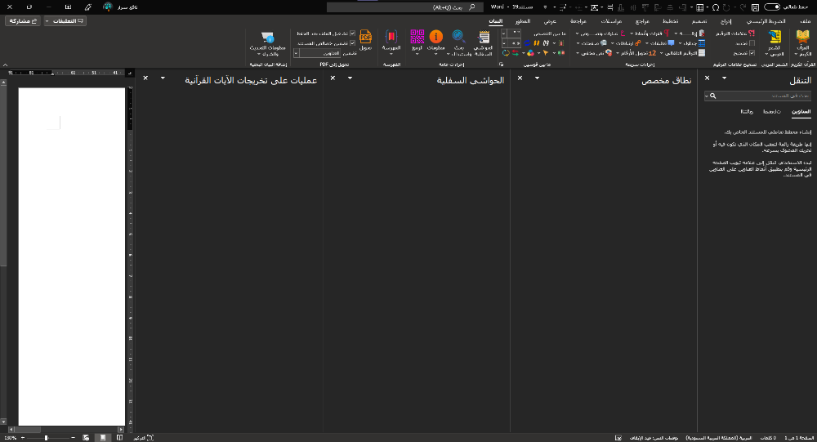Screen dimensions: 817x442
Task: Open options arrow of Quranic verses operations pane
Action: tap(163, 78)
